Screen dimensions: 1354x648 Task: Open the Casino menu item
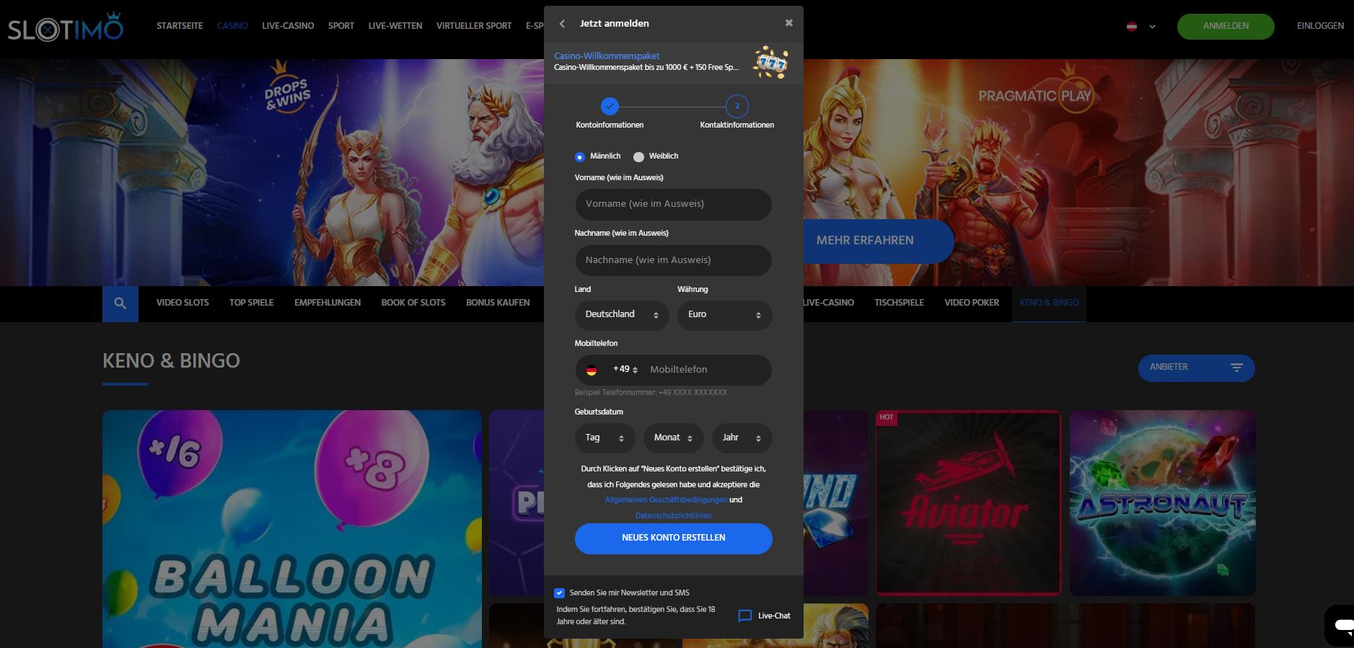pyautogui.click(x=232, y=26)
